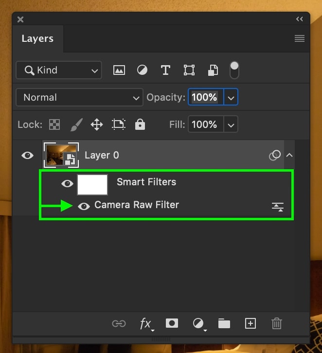
Task: Open Camera Raw Filter blending options icon
Action: (x=278, y=207)
